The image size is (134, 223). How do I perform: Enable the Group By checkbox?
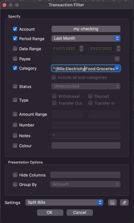(15, 184)
